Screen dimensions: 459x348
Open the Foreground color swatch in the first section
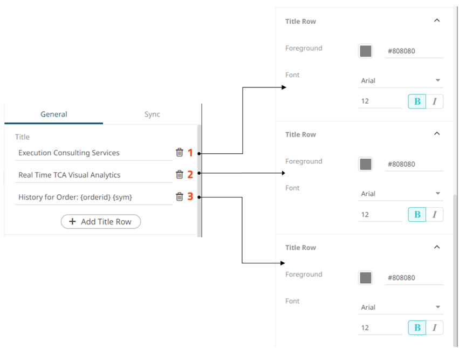click(365, 51)
